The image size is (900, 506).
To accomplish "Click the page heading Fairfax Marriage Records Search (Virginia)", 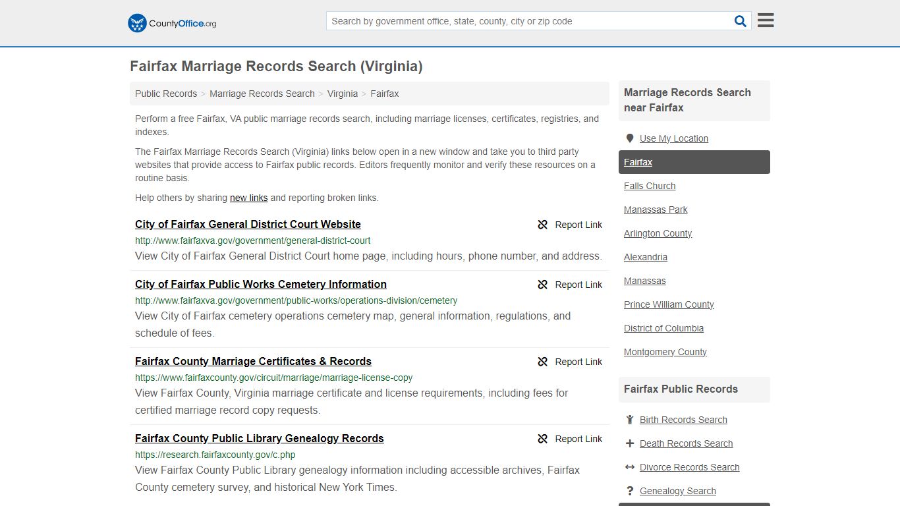I will pyautogui.click(x=276, y=67).
